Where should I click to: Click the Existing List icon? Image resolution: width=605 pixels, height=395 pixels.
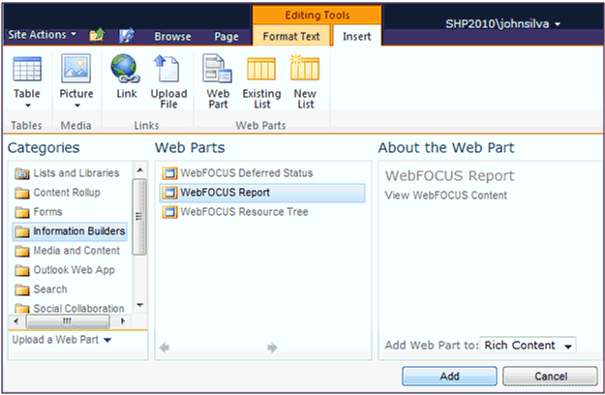[x=261, y=69]
